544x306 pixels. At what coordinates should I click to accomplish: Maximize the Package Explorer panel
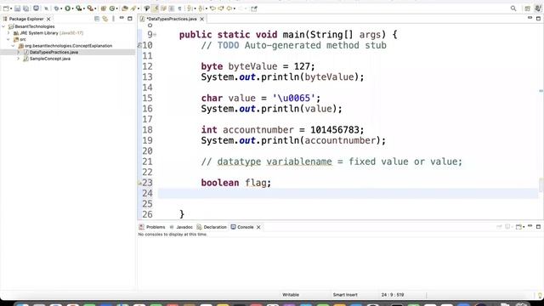130,19
